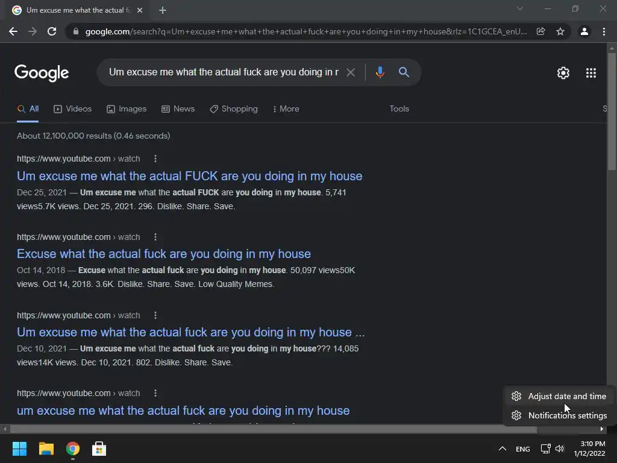
Task: Click horizontal scrollbar left arrow
Action: click(x=5, y=429)
